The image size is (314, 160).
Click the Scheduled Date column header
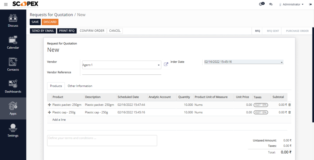pyautogui.click(x=132, y=97)
